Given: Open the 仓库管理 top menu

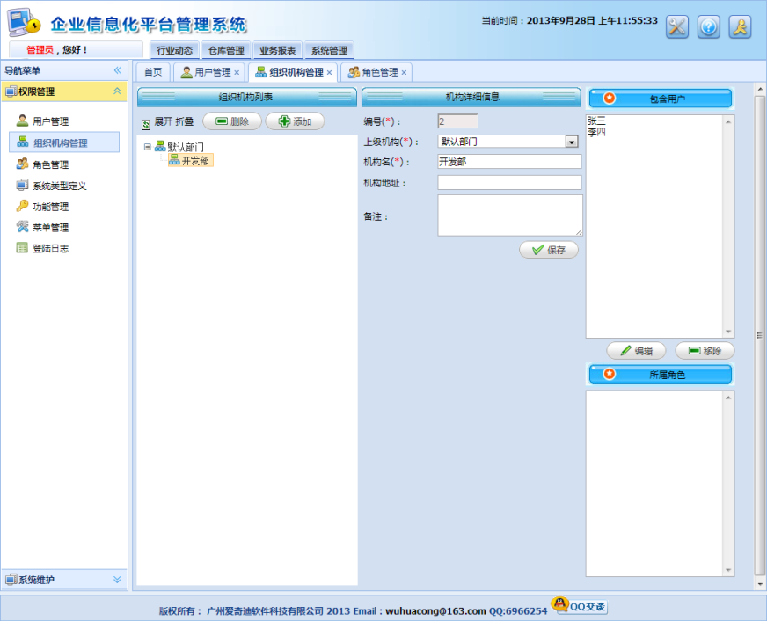Looking at the screenshot, I should pyautogui.click(x=226, y=50).
